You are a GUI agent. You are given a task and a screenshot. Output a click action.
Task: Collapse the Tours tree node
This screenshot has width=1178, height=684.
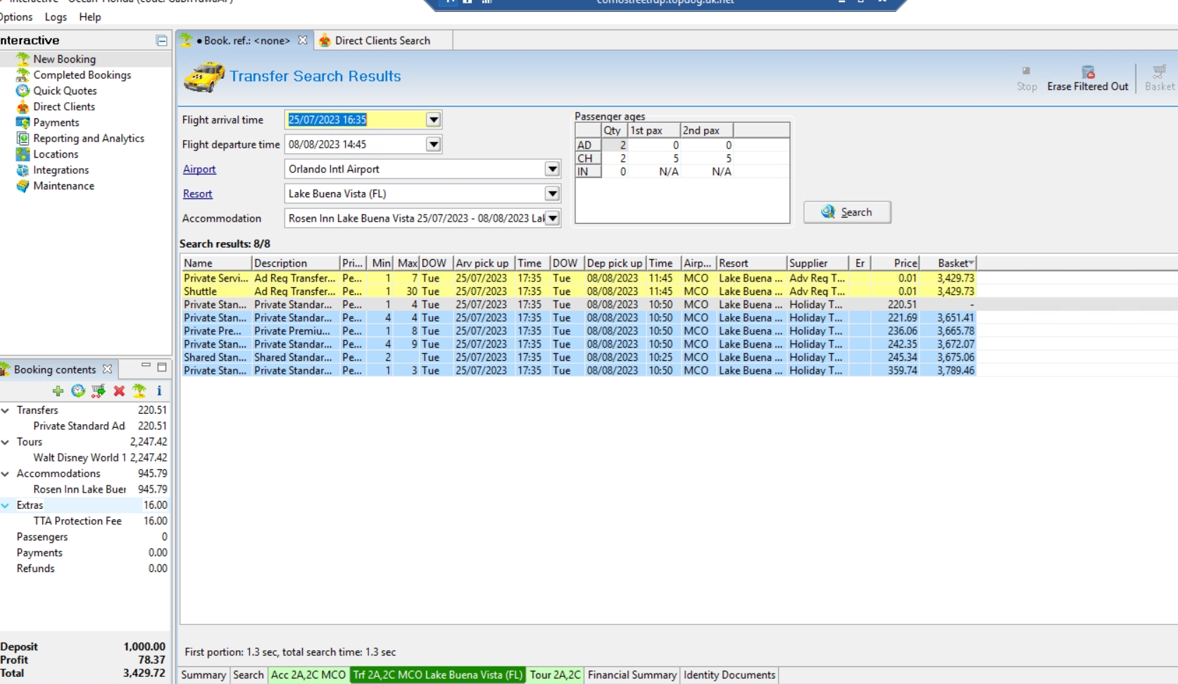(6, 442)
